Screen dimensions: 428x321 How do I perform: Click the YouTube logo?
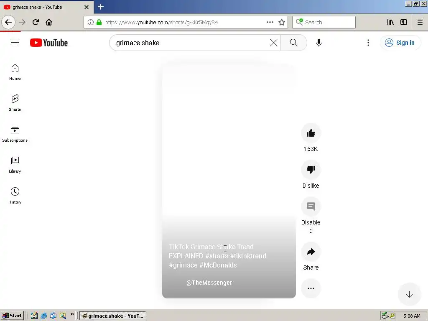tap(49, 43)
